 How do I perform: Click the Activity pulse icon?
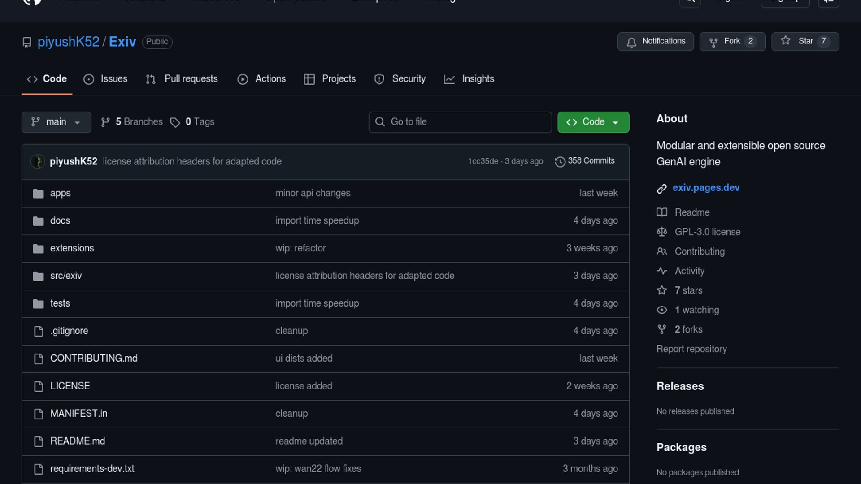[661, 271]
